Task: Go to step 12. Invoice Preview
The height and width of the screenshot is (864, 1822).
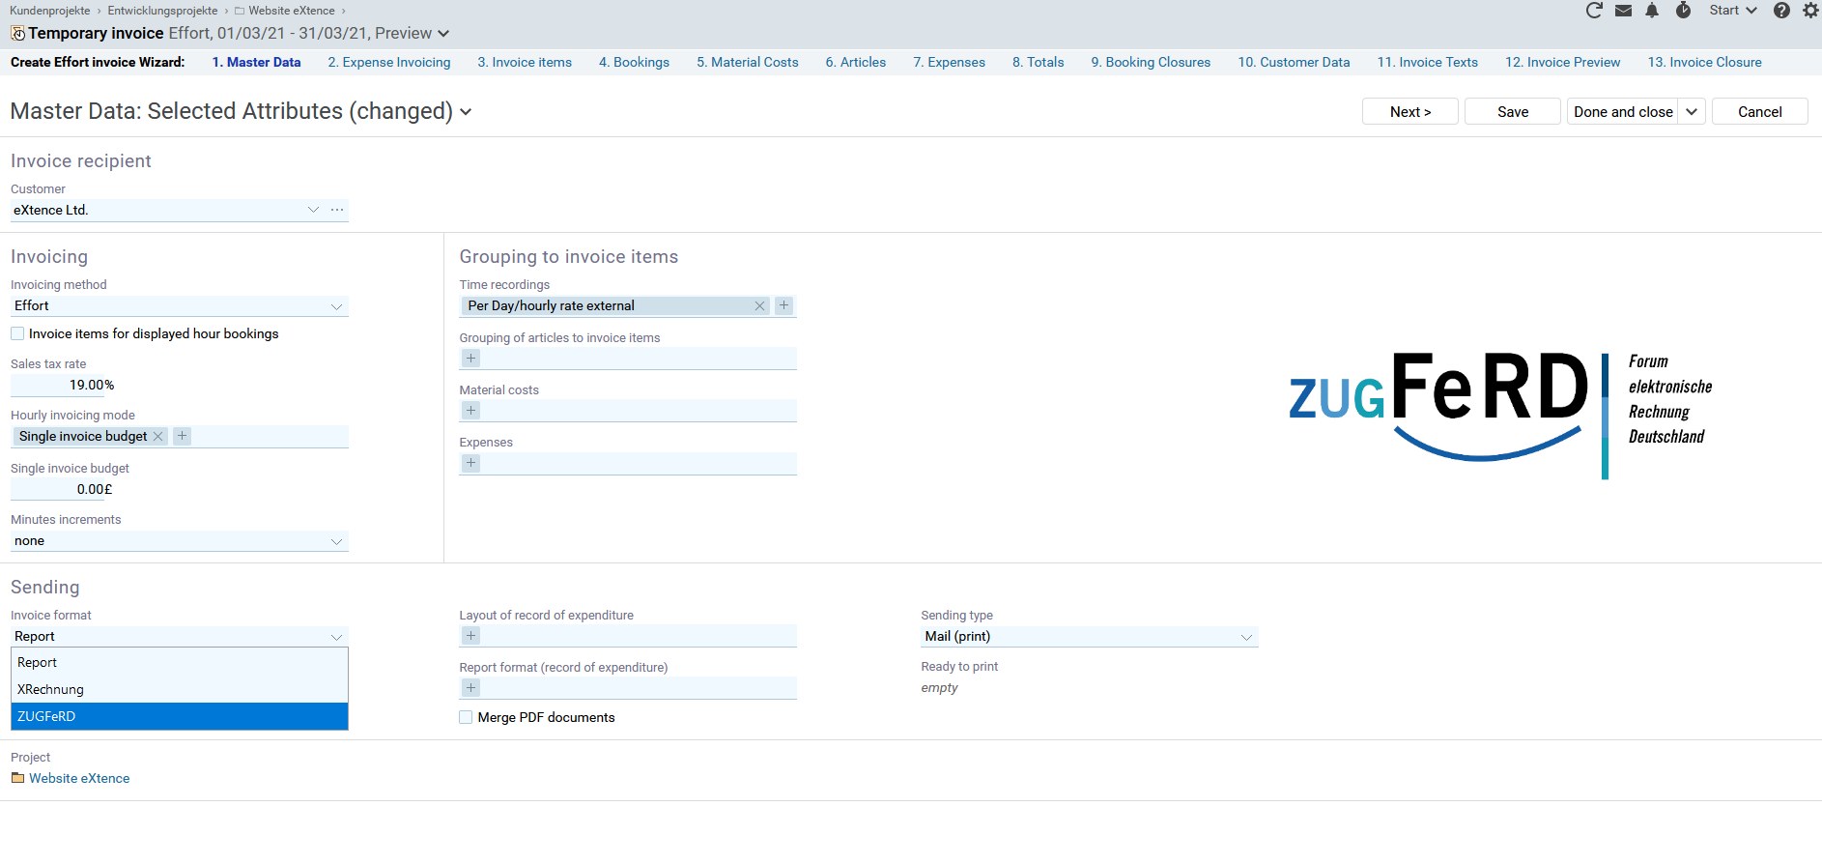Action: pos(1563,62)
